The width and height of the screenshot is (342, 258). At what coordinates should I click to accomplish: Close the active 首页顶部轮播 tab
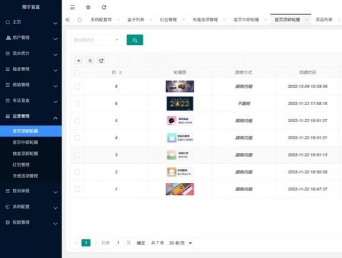(x=306, y=20)
